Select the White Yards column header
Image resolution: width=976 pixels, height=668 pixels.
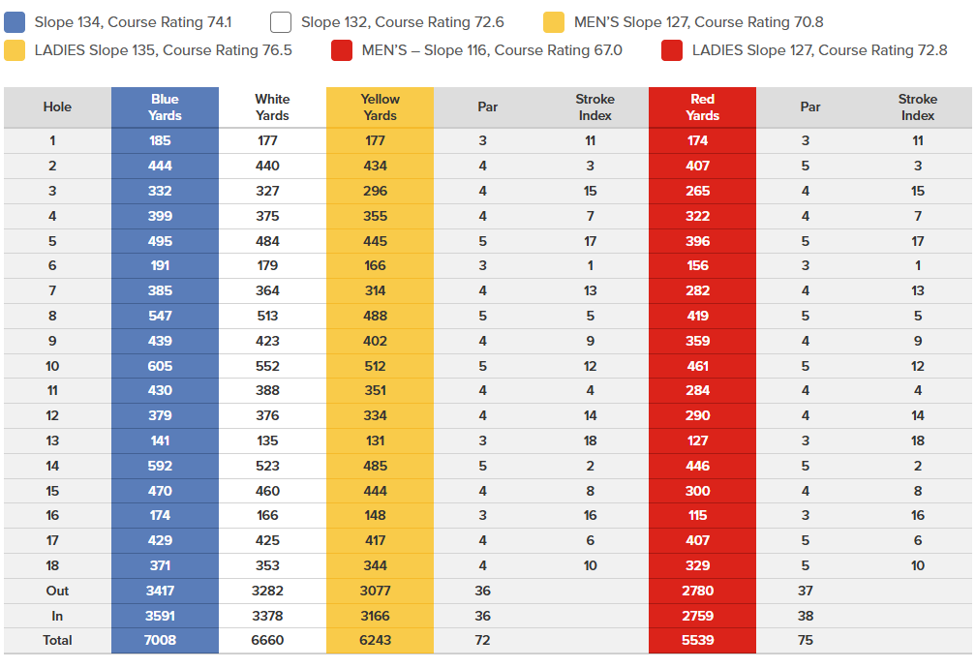coord(272,107)
